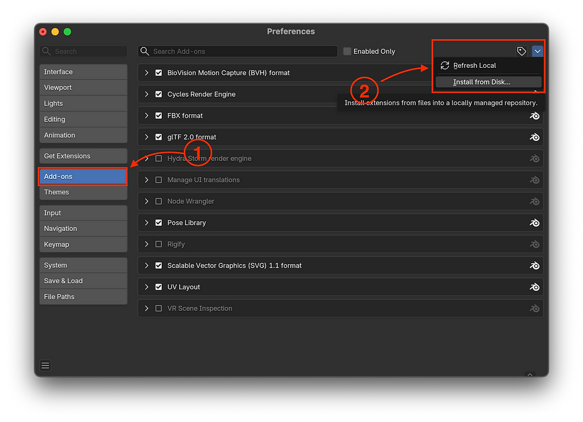Image resolution: width=583 pixels, height=422 pixels.
Task: Expand the glTF 2.0 format chevron
Action: [146, 137]
